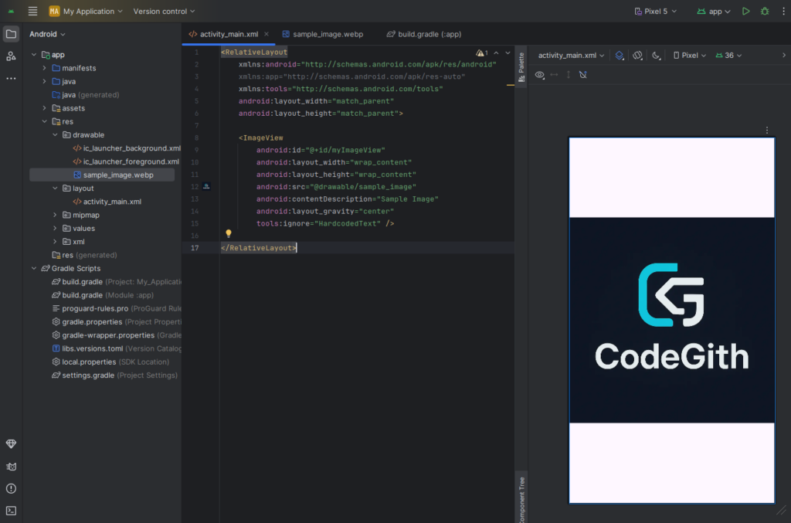Collapse the res folder
791x523 pixels.
pos(44,121)
